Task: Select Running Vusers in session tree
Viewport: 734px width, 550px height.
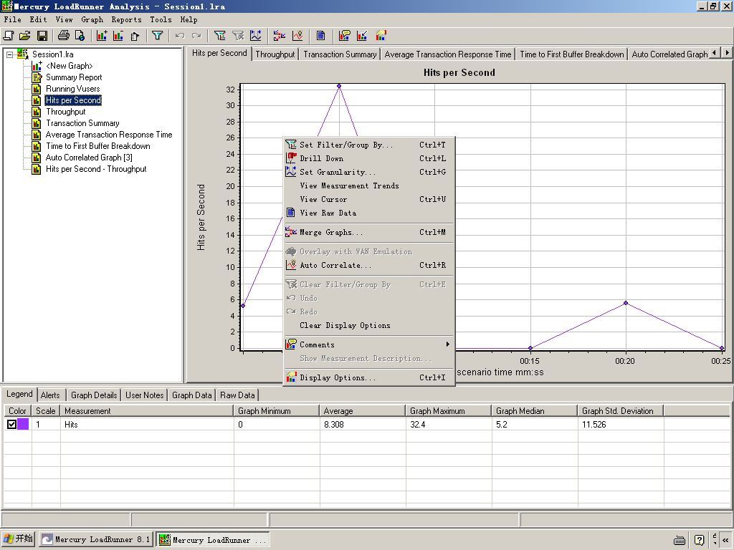Action: click(x=72, y=89)
